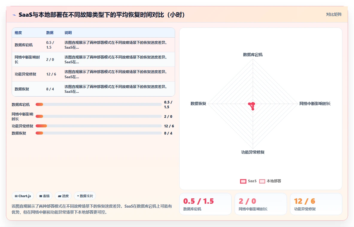Click the 功能异常修复 progress bar
Screen dimensions: 354x227
(99, 126)
